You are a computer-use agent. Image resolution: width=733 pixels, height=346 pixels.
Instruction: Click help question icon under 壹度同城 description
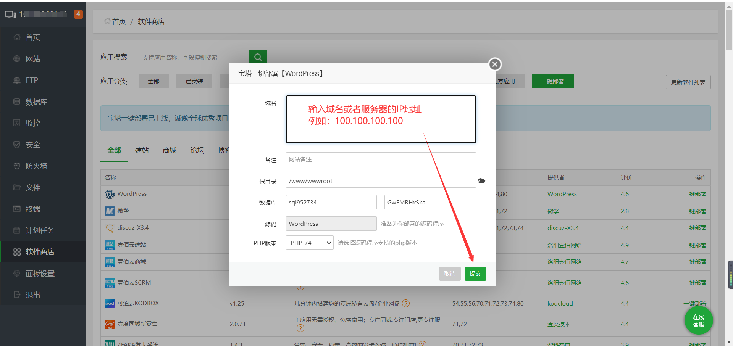[x=300, y=328]
